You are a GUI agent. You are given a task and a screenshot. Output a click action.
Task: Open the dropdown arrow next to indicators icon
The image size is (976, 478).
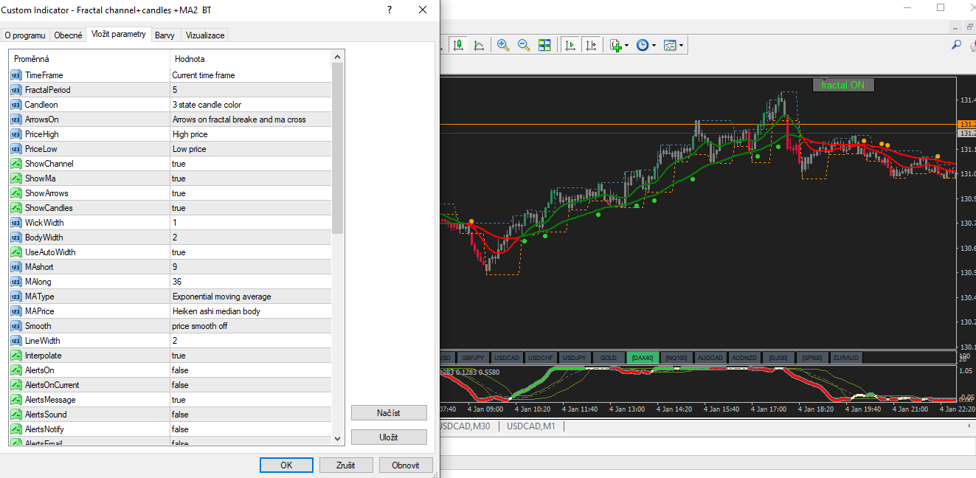[626, 45]
